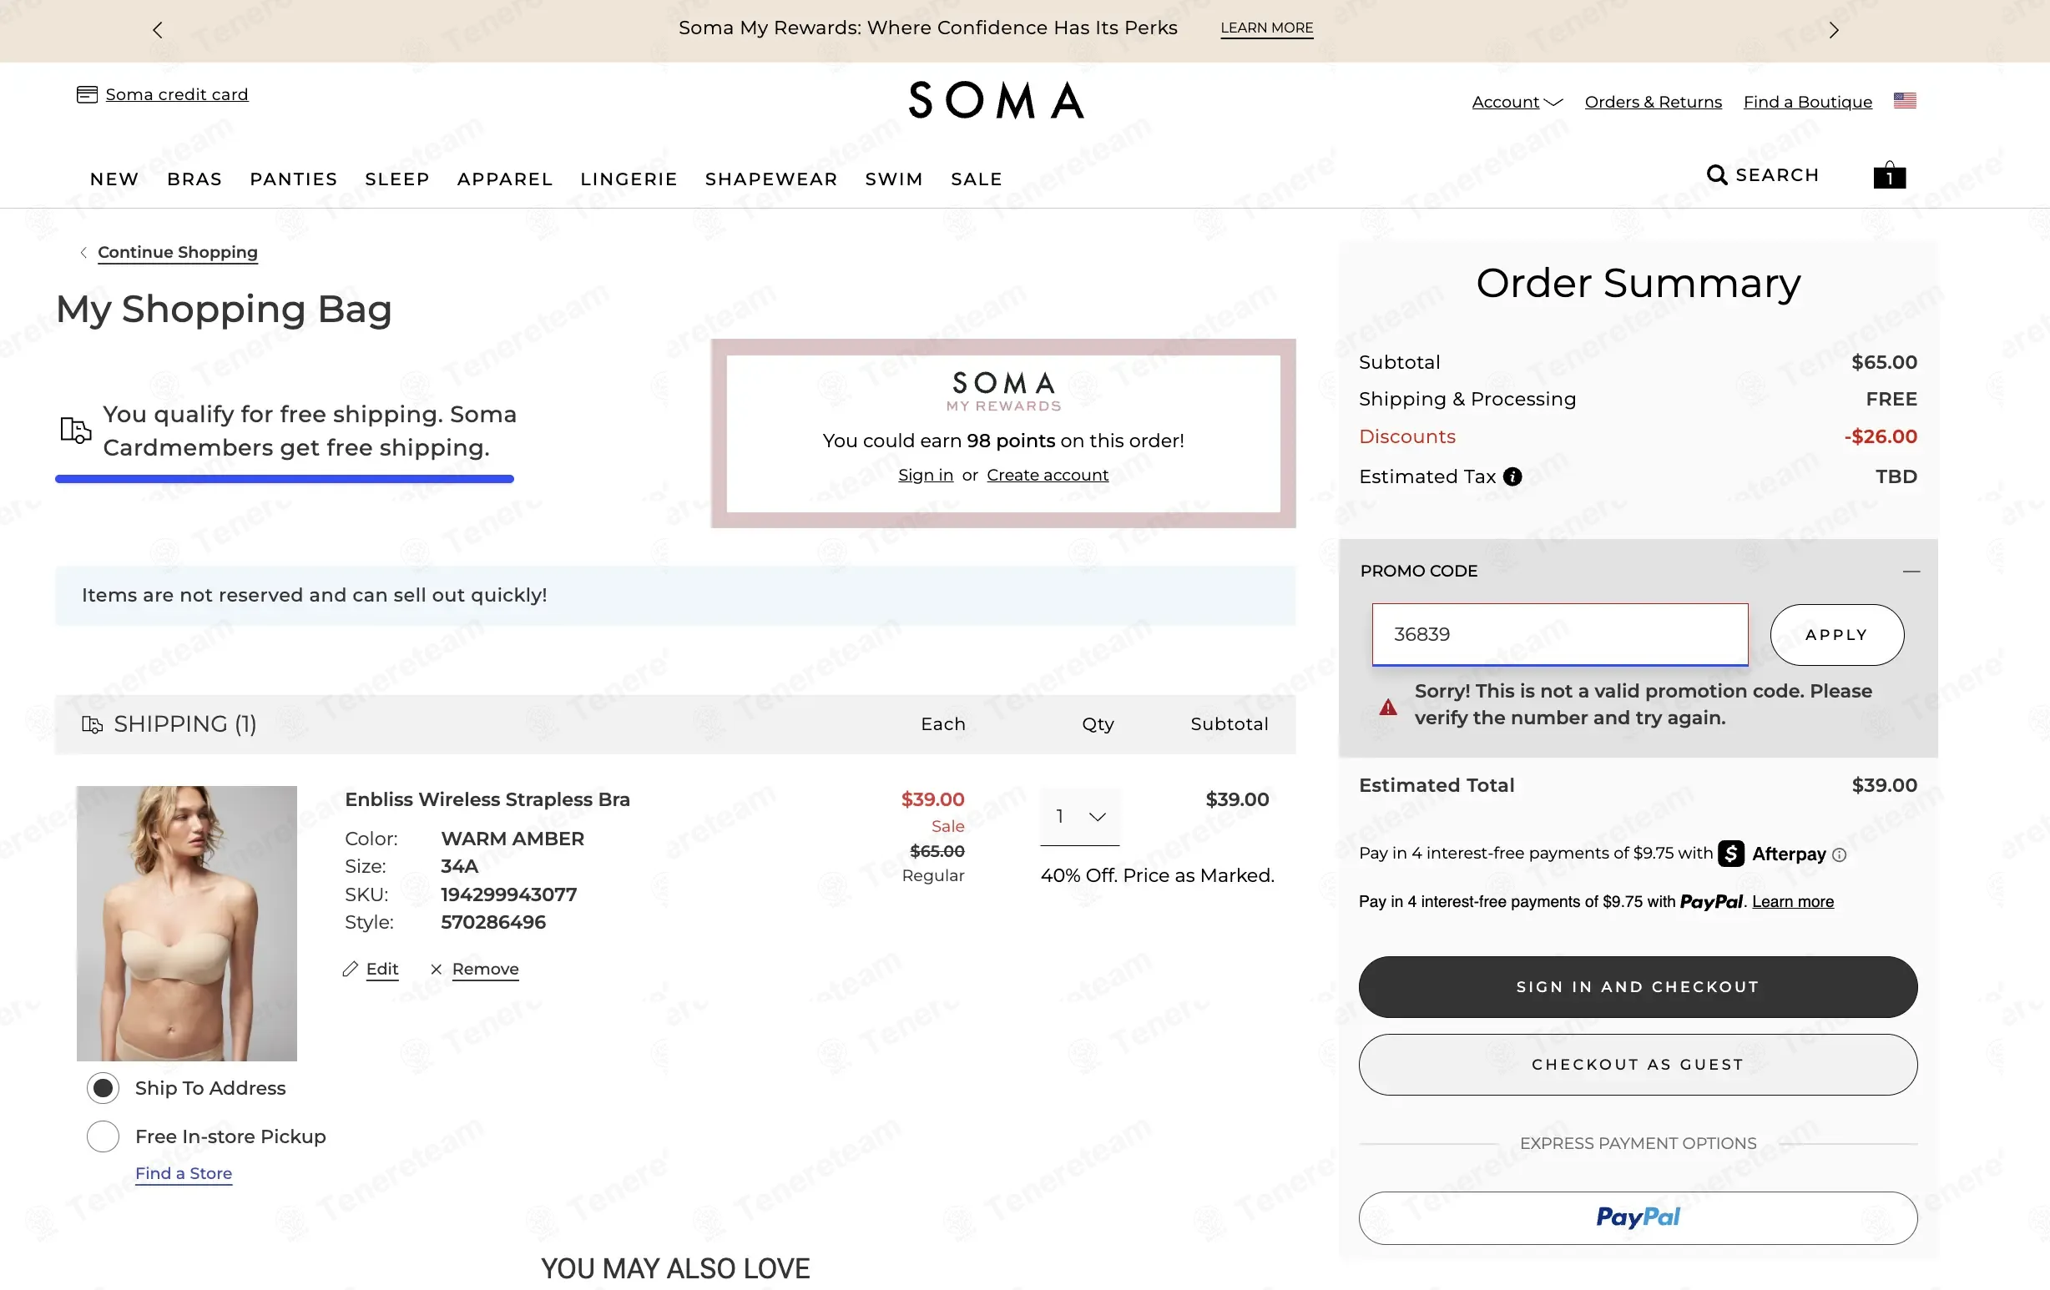Click the magnifier search icon
This screenshot has height=1290, width=2050.
point(1716,174)
